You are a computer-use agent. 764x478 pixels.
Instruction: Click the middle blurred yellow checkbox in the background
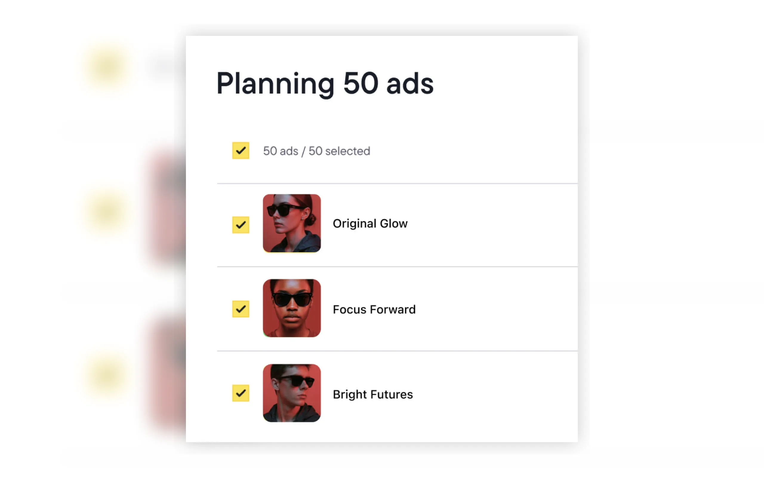point(106,211)
